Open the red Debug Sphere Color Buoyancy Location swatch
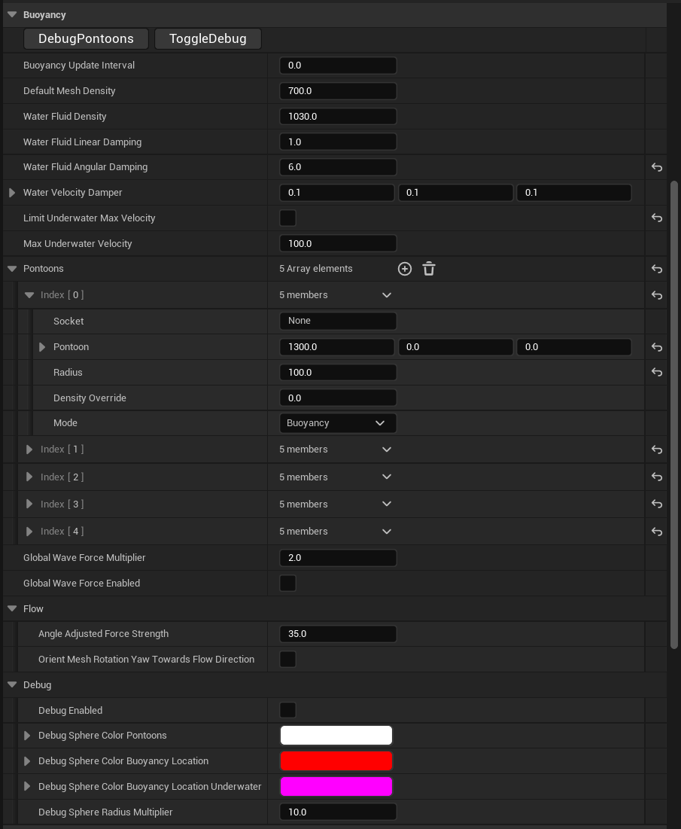Screen dimensions: 681x829 [336, 760]
